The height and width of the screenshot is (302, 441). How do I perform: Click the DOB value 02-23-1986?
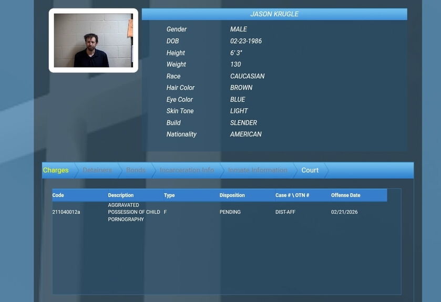[x=246, y=41]
